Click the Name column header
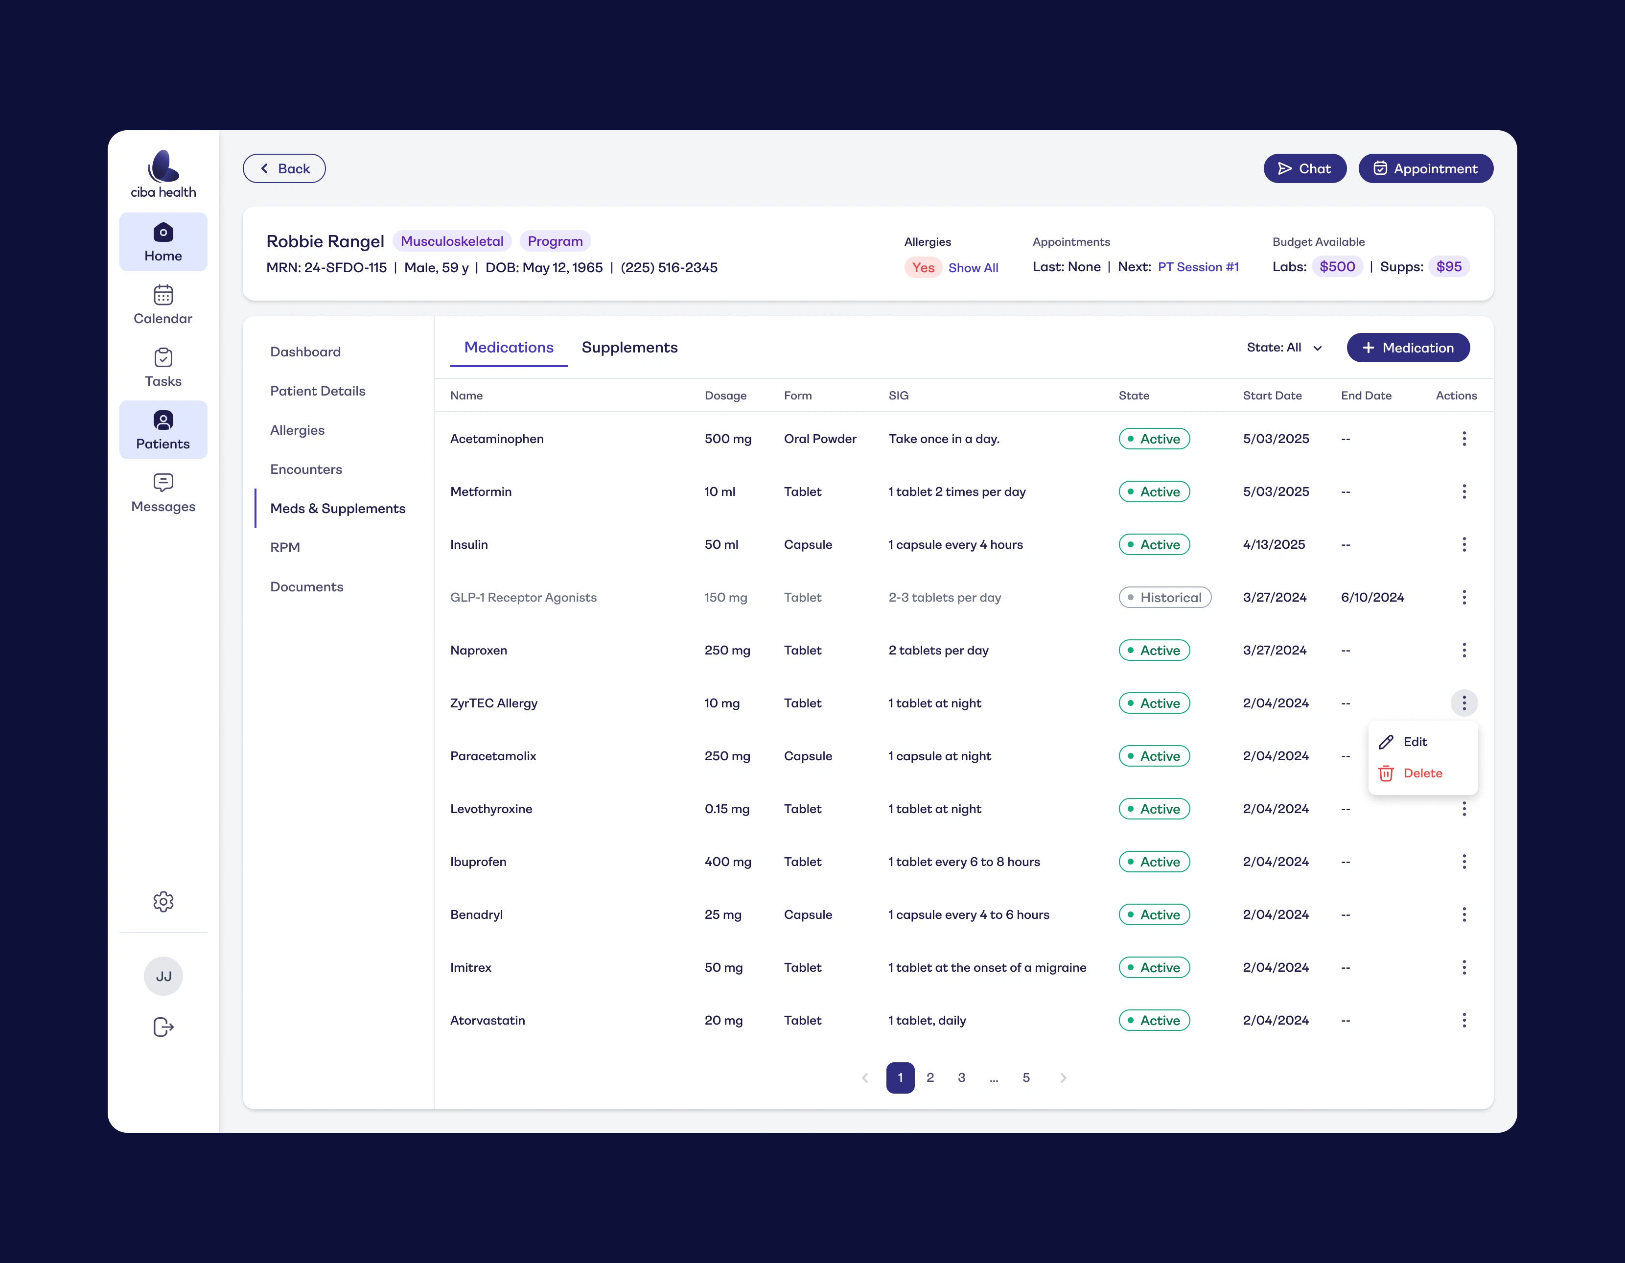1625x1263 pixels. coord(466,396)
